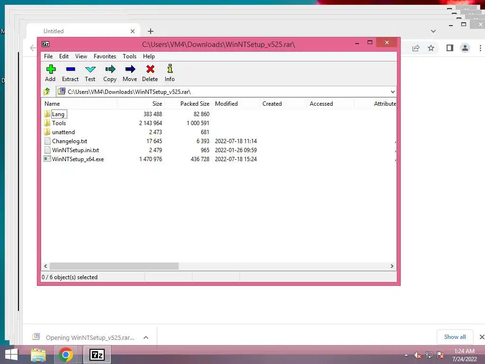The height and width of the screenshot is (364, 485).
Task: Open the Info toolbar icon
Action: pyautogui.click(x=170, y=69)
